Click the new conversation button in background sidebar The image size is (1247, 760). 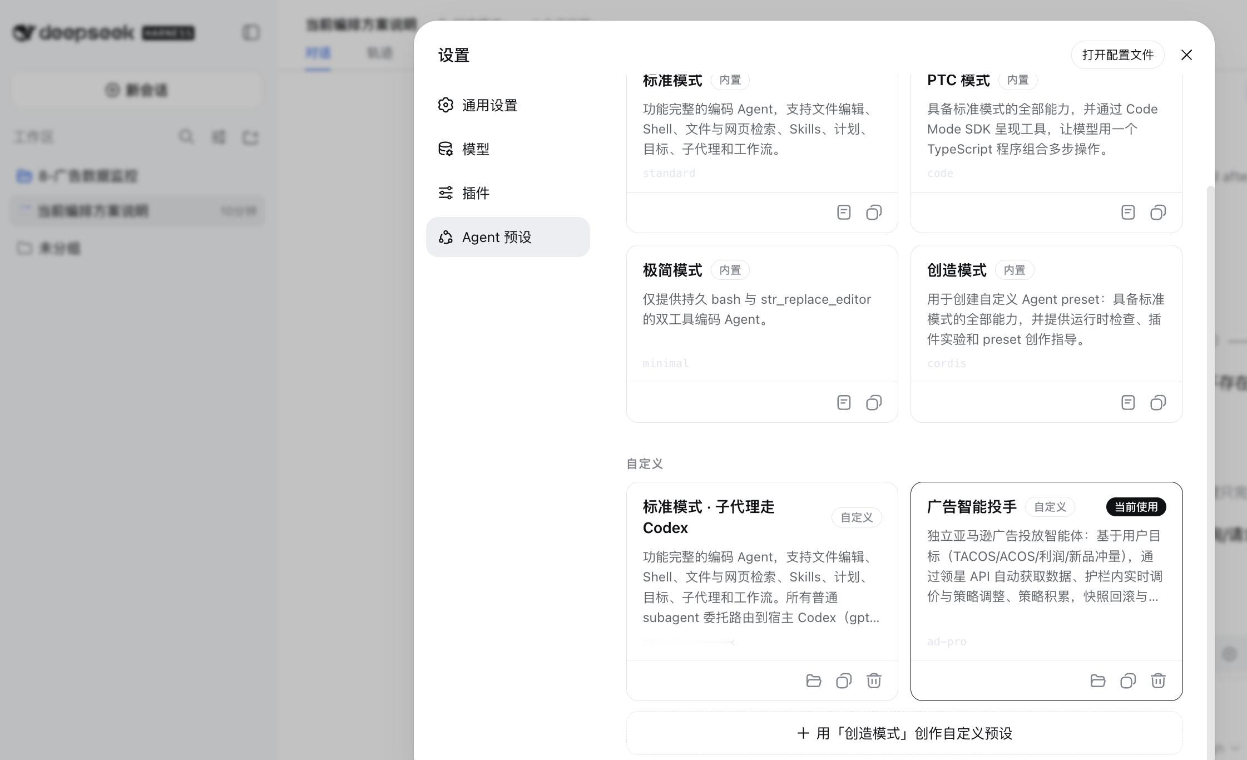[137, 90]
